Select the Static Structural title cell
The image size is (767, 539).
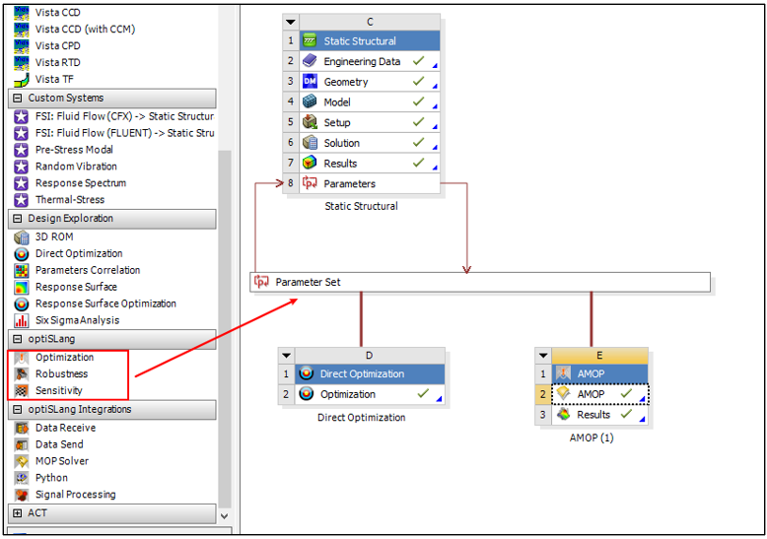click(370, 41)
